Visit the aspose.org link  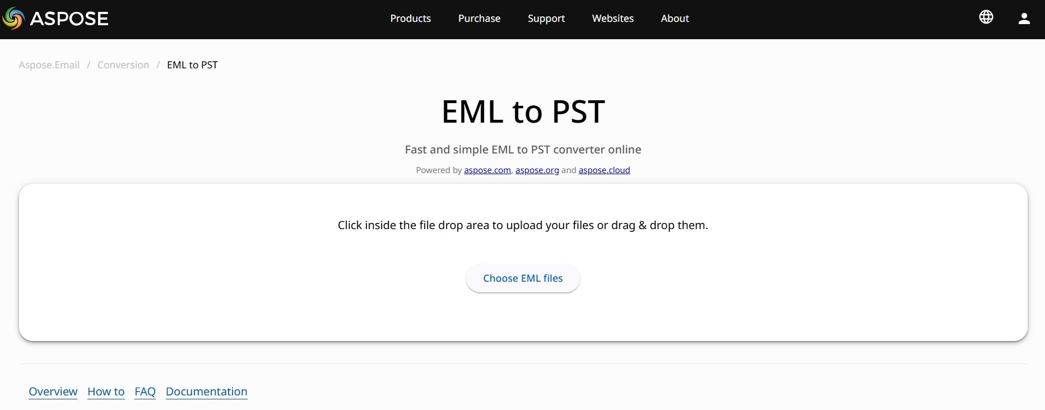tap(537, 170)
